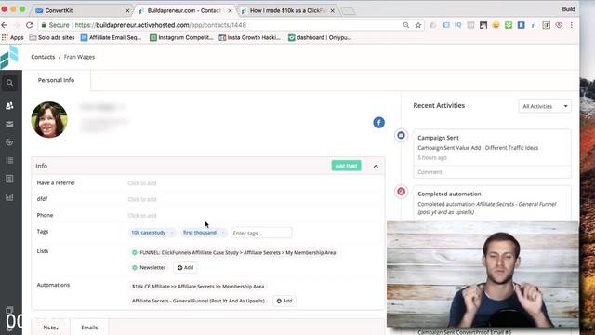
Task: Close the ConvertKit browser tab
Action: [127, 11]
